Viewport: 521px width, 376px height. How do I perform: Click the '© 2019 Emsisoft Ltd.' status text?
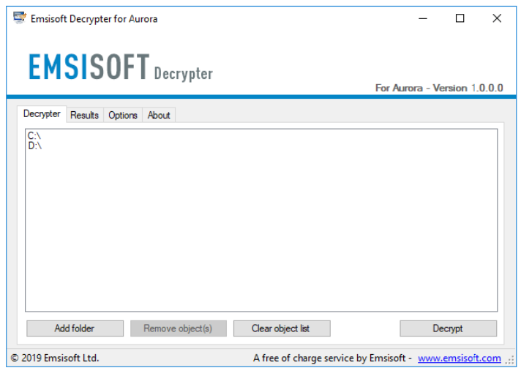coord(55,358)
